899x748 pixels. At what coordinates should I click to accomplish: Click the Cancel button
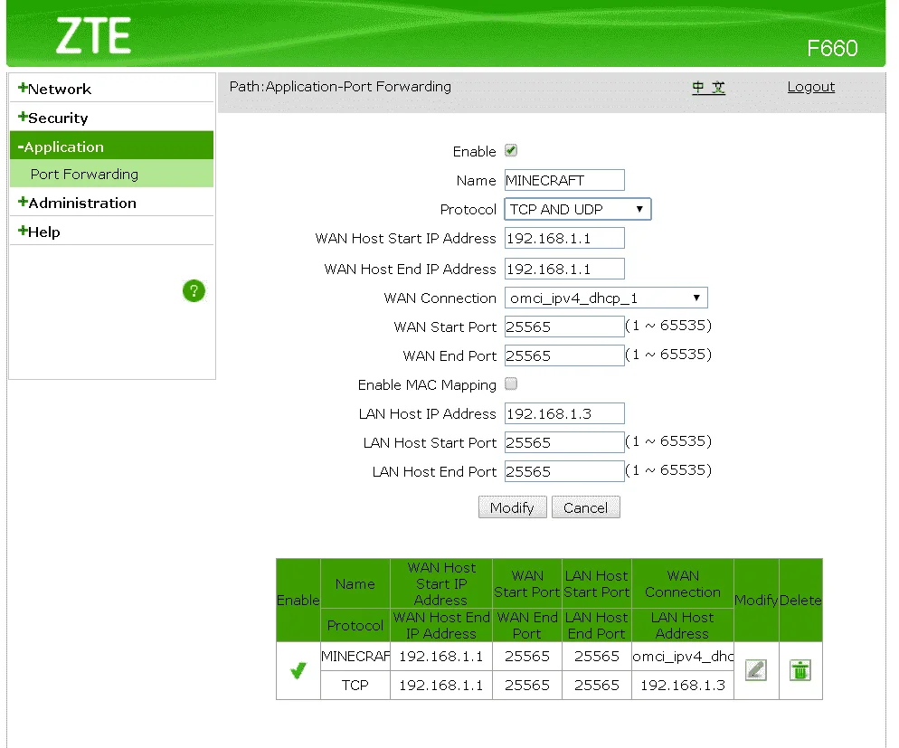coord(586,507)
